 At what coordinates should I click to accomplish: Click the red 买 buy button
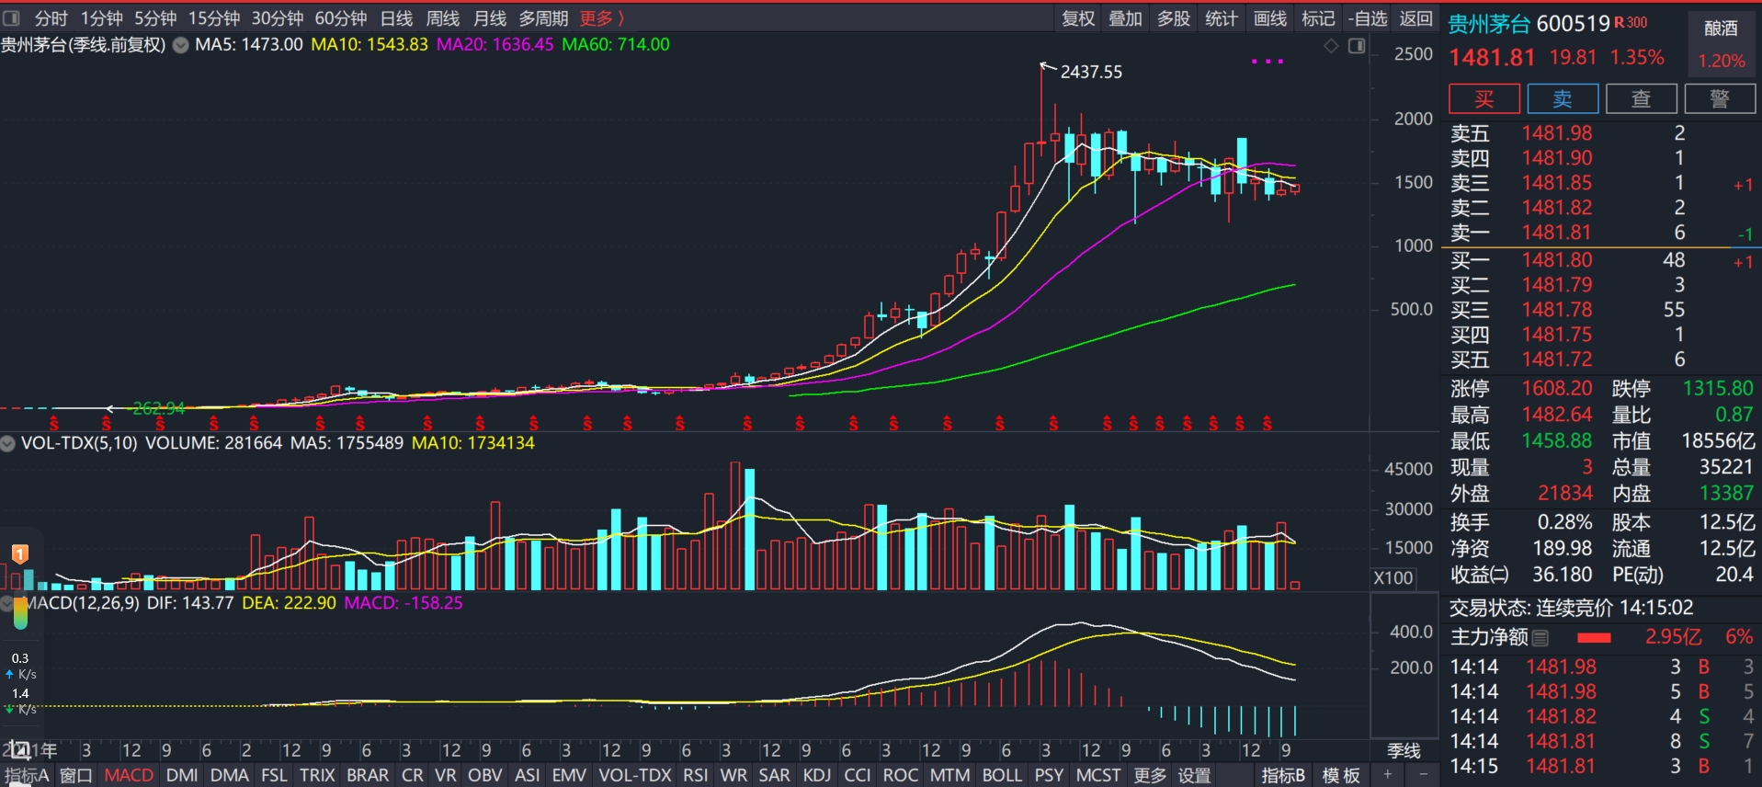(x=1484, y=98)
